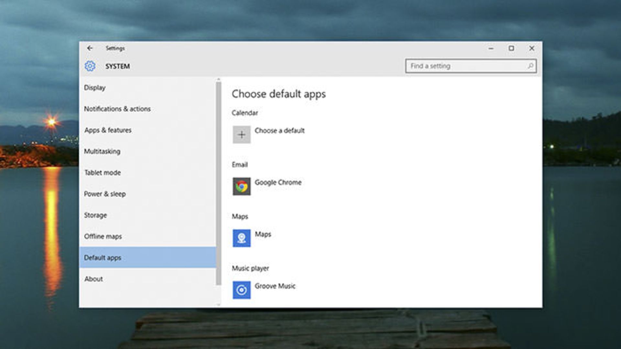Click the SYSTEM heading text
This screenshot has width=621, height=349.
coord(117,66)
